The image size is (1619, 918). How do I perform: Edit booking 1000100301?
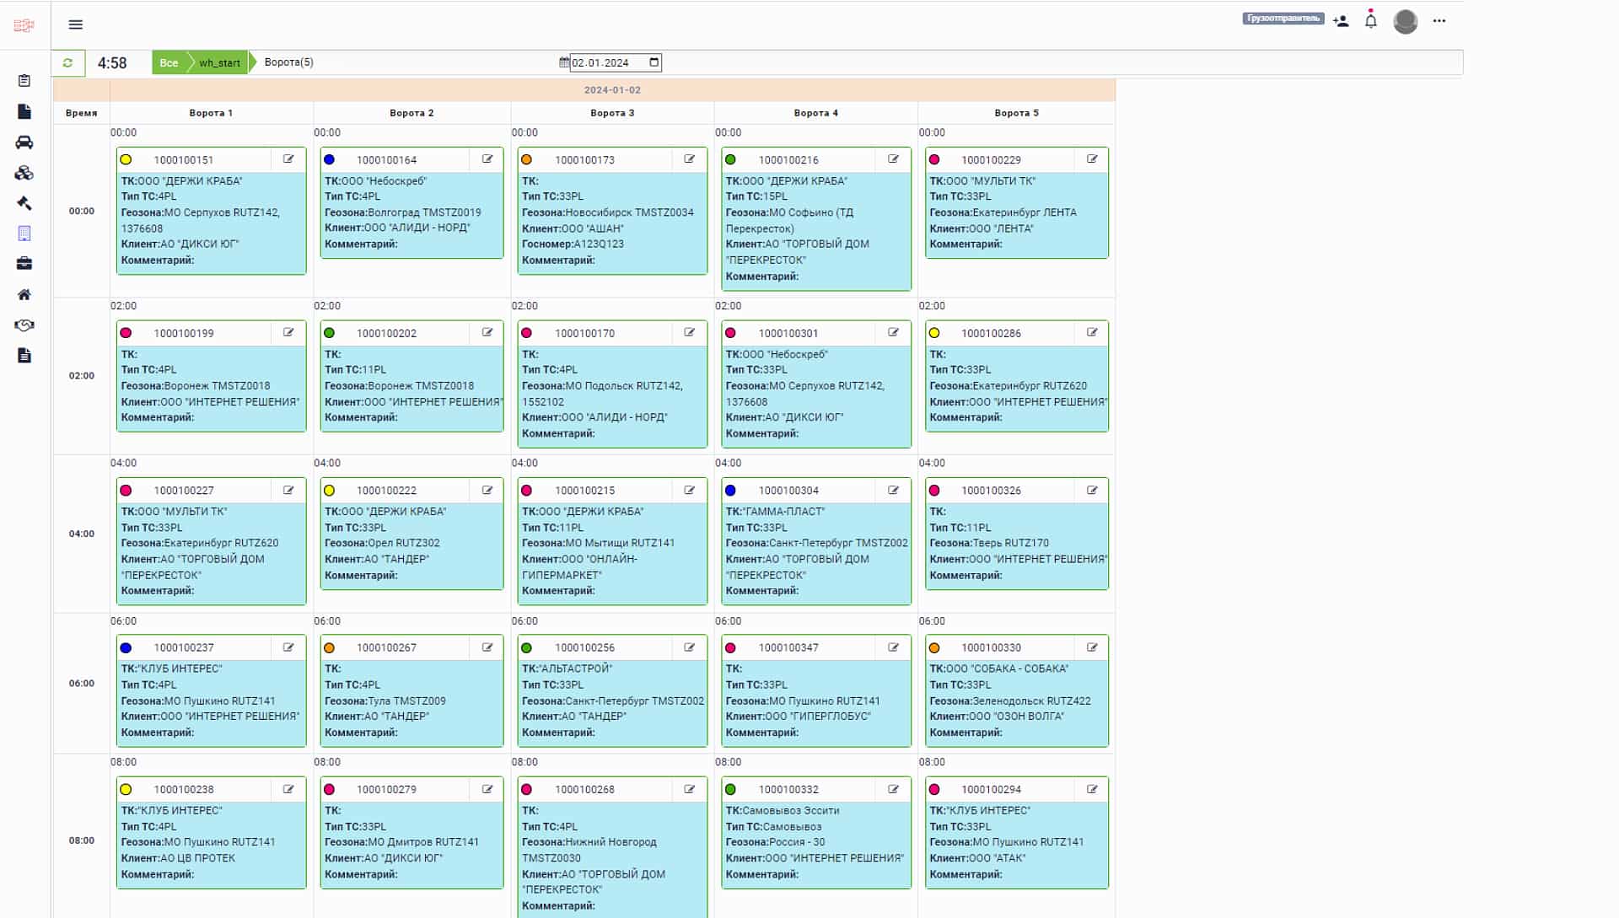coord(894,333)
